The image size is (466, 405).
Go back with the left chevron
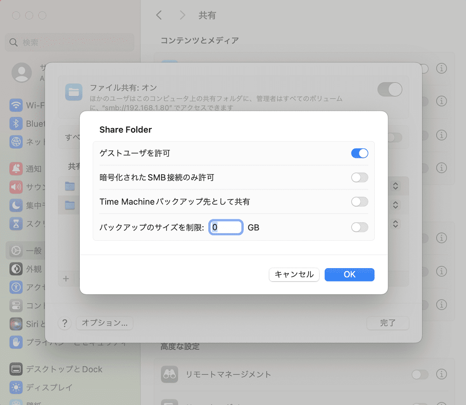point(159,15)
